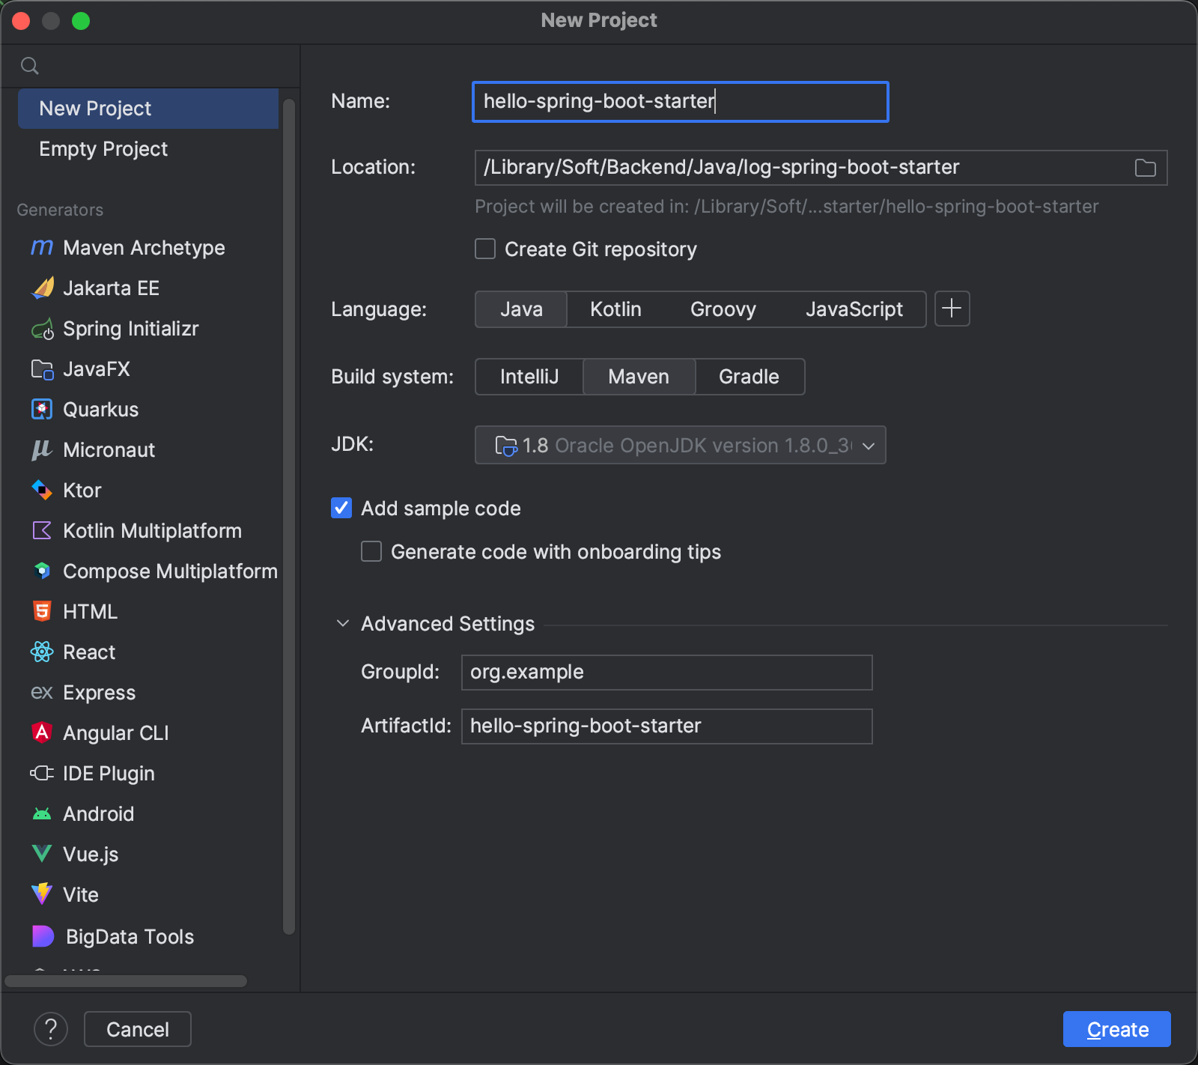Enable Generate code with onboarding tips
Image resolution: width=1198 pixels, height=1065 pixels.
[371, 551]
